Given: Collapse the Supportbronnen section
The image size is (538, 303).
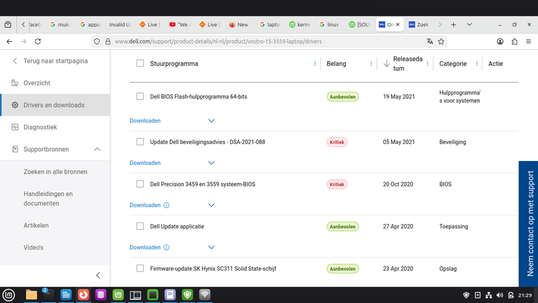Looking at the screenshot, I should [x=98, y=149].
